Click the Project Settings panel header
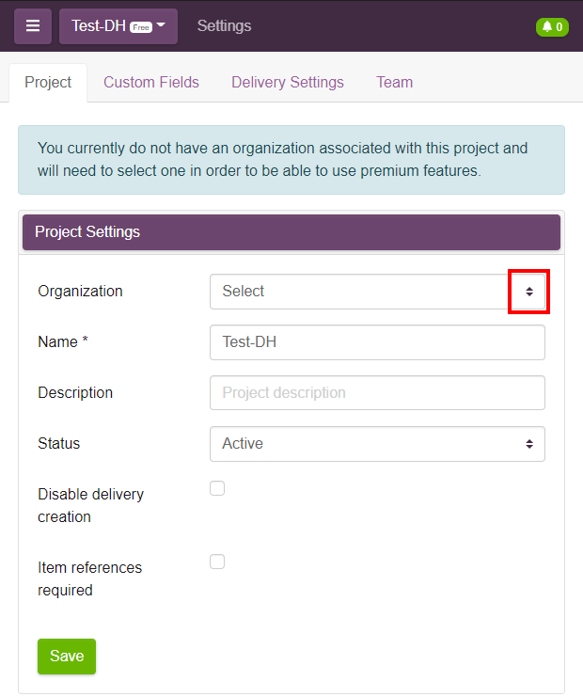This screenshot has height=697, width=583. pos(291,232)
